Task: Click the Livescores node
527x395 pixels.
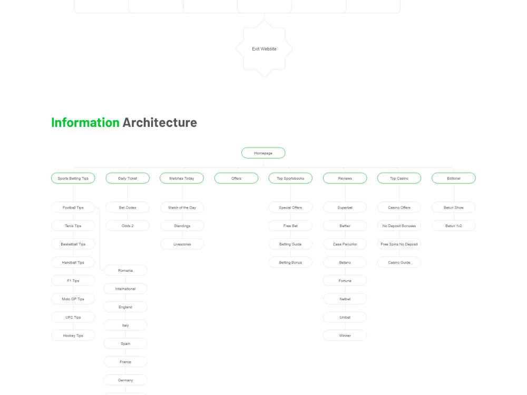Action: tap(181, 244)
